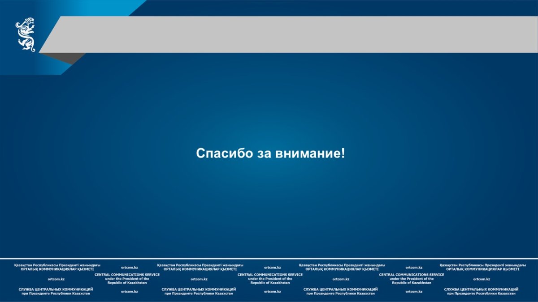This screenshot has height=302, width=538.
Task: Click the rightmost Kazakh 'ОРТАЛЫҚ КОММУНИКАЦИЯЛАР ҚЫЗМЕТІ' text
Action: point(483,269)
